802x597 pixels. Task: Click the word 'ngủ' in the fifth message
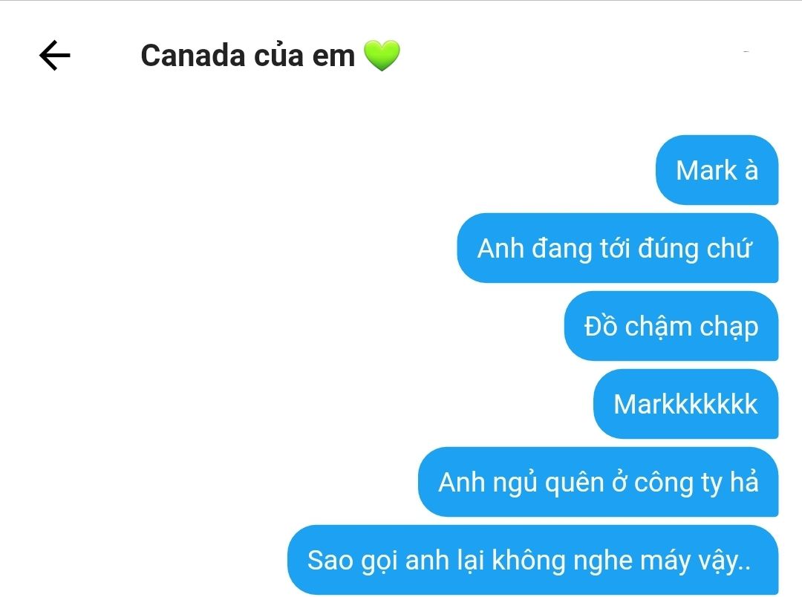pos(515,483)
